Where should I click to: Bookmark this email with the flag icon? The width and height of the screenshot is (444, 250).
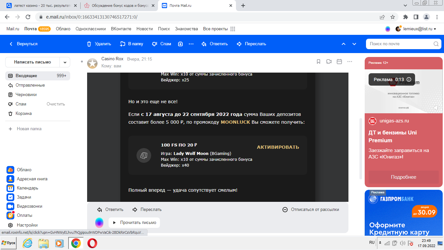click(x=319, y=62)
